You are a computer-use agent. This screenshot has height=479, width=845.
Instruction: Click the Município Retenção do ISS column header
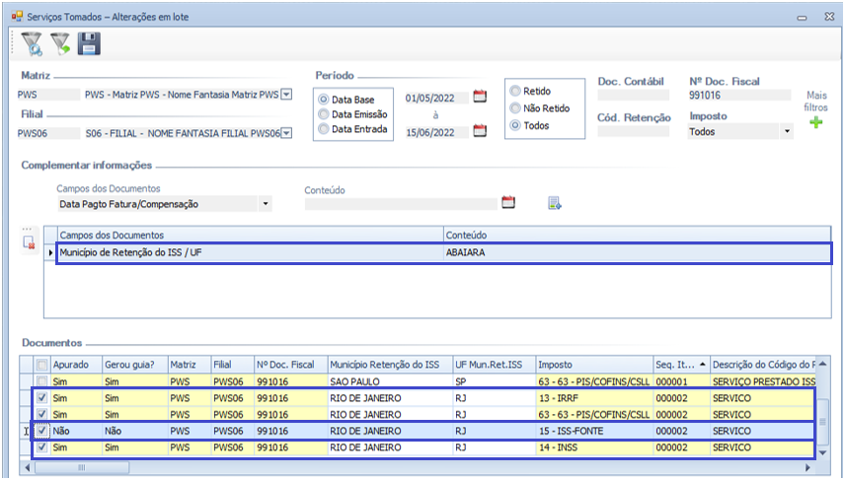(387, 365)
